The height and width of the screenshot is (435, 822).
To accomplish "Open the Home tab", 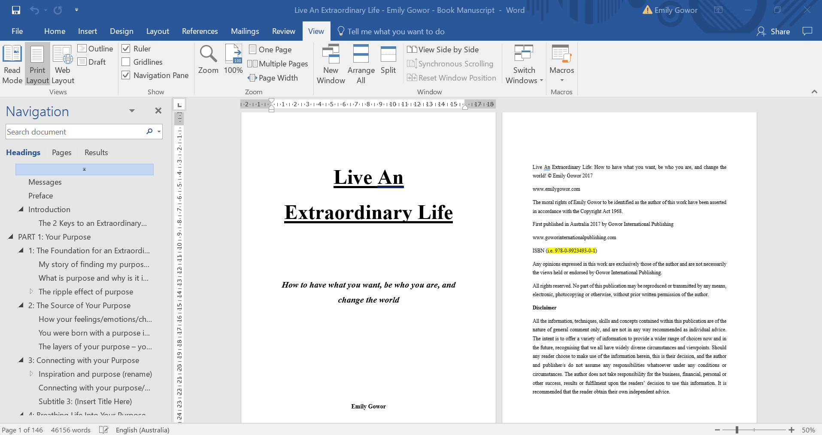I will pos(55,31).
